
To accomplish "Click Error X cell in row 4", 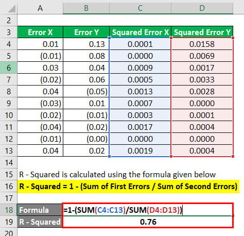I will (40, 44).
